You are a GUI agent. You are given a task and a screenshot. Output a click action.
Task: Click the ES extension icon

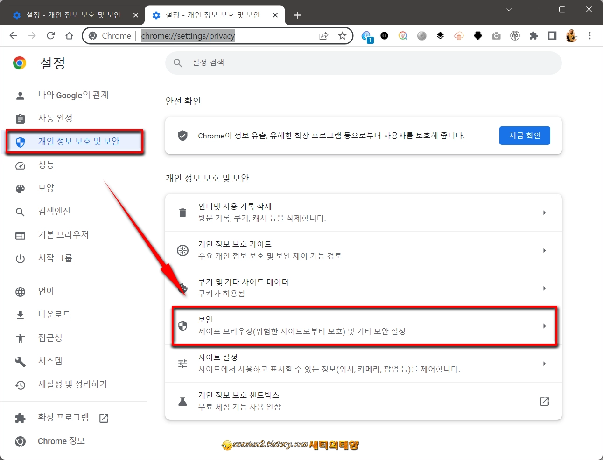(x=384, y=35)
